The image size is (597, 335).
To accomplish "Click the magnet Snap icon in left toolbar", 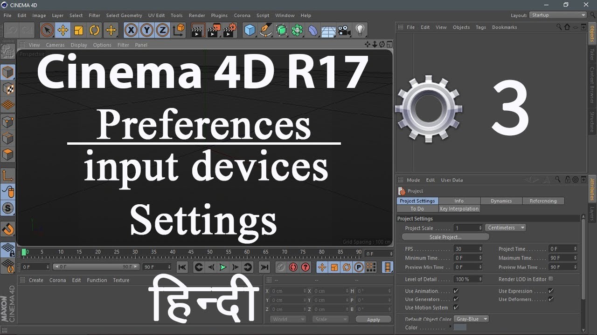I will [8, 229].
